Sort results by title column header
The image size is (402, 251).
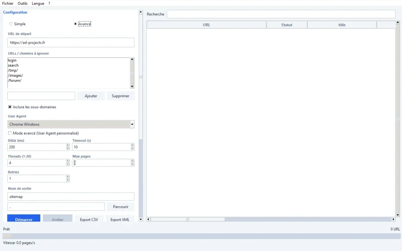click(x=342, y=25)
